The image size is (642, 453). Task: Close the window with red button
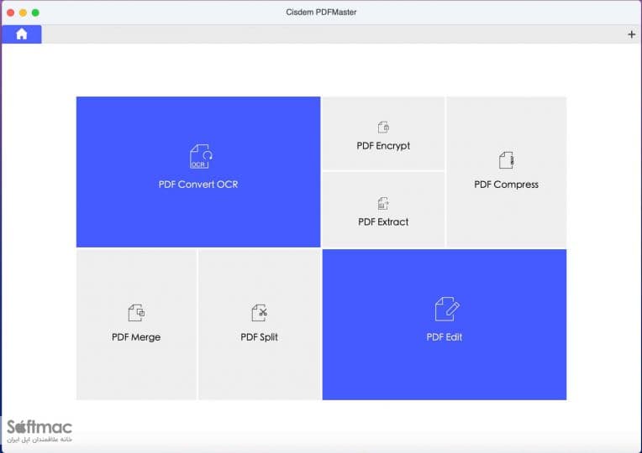(x=11, y=13)
